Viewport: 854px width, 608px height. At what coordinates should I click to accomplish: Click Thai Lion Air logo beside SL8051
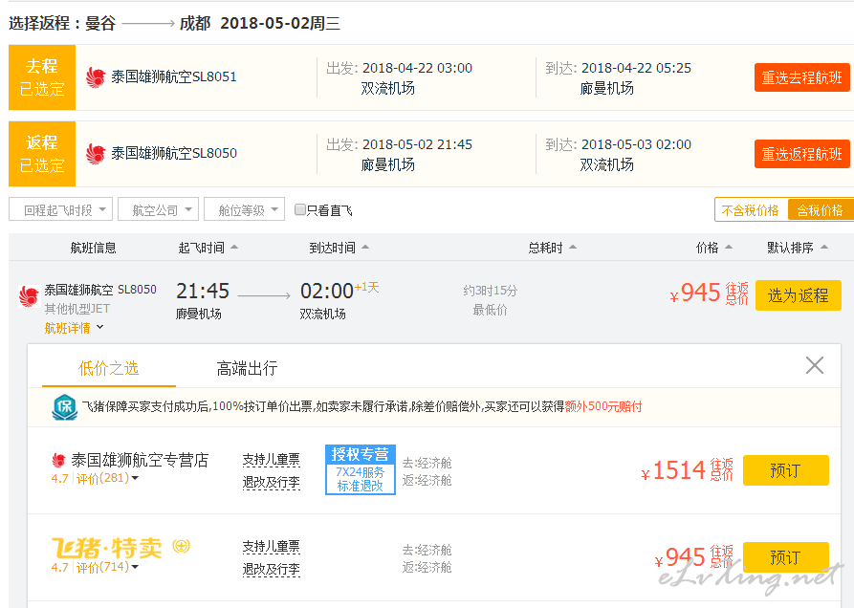point(96,77)
